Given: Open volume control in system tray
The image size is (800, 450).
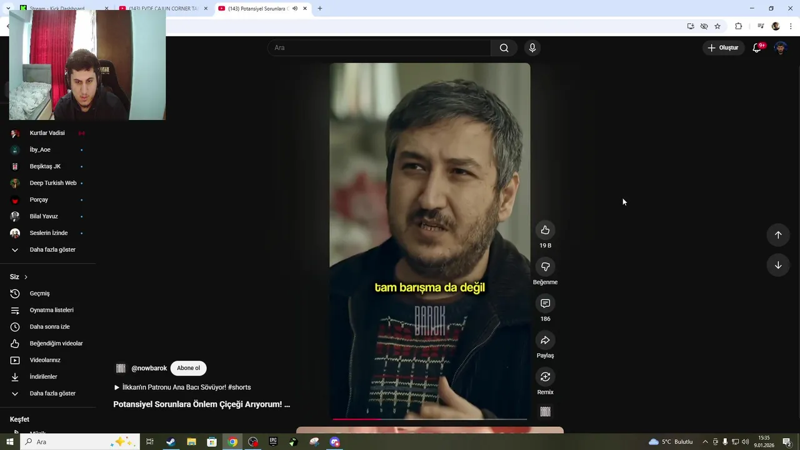Looking at the screenshot, I should [x=746, y=442].
